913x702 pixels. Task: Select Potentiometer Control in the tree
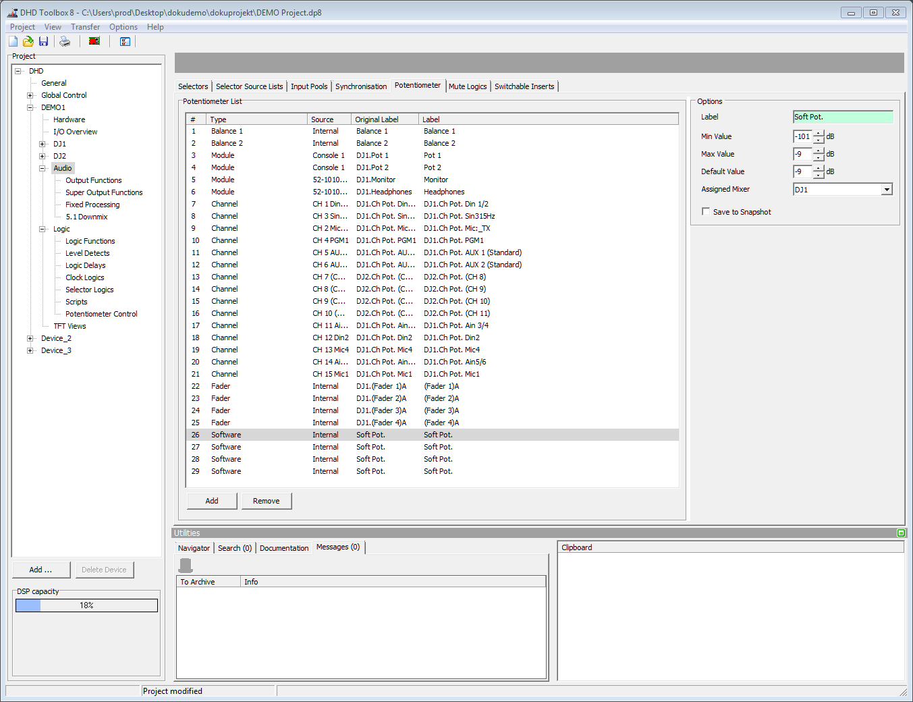pyautogui.click(x=101, y=314)
